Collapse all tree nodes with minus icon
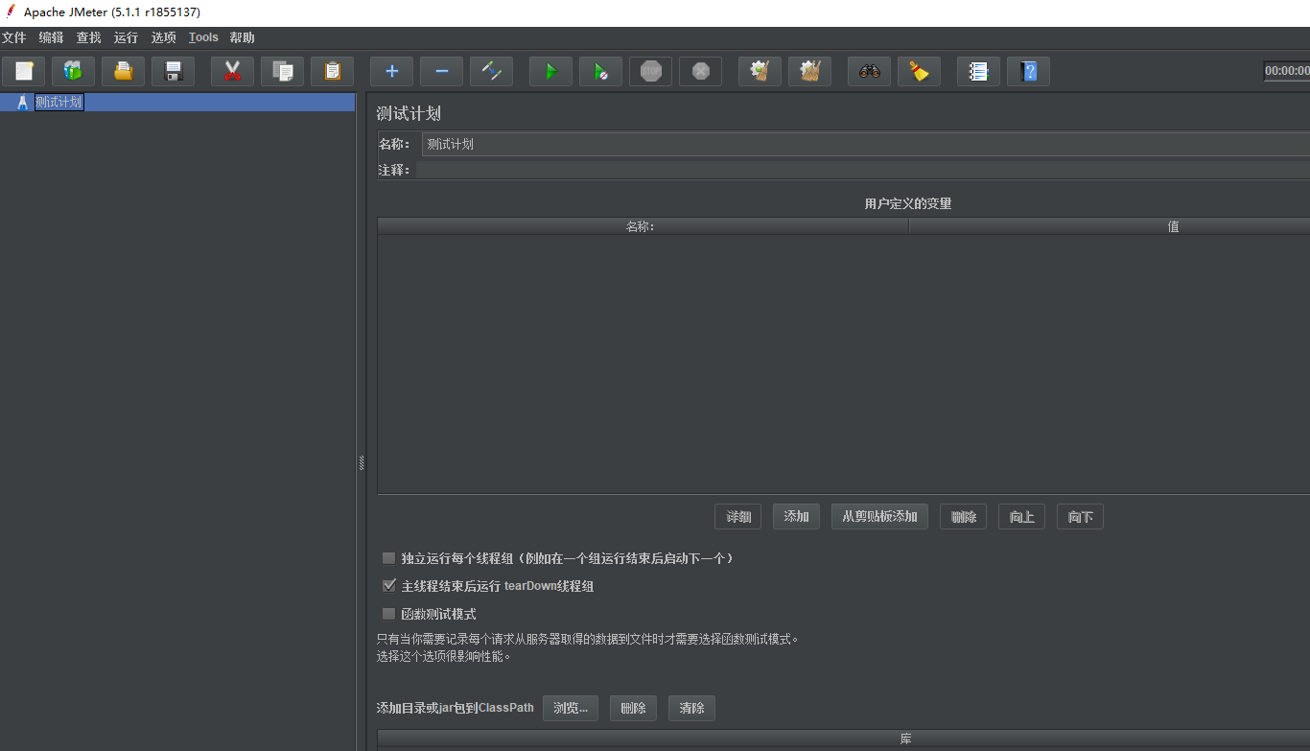The image size is (1310, 751). tap(441, 71)
